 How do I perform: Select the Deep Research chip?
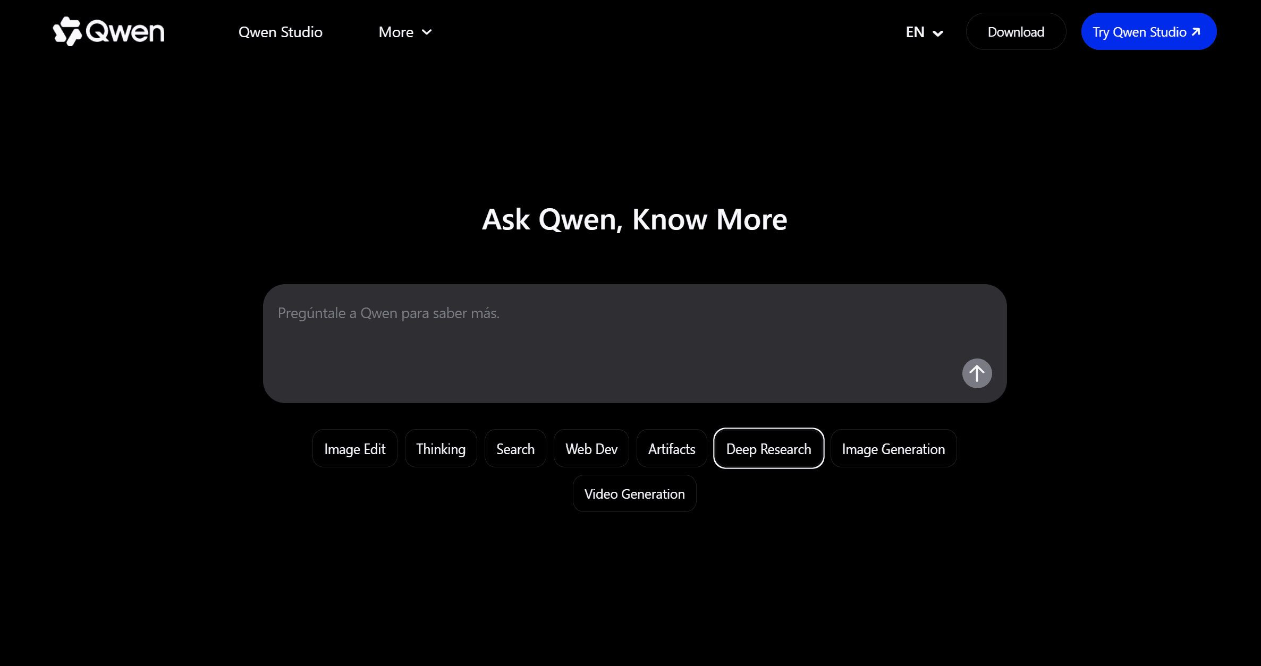[x=768, y=449]
